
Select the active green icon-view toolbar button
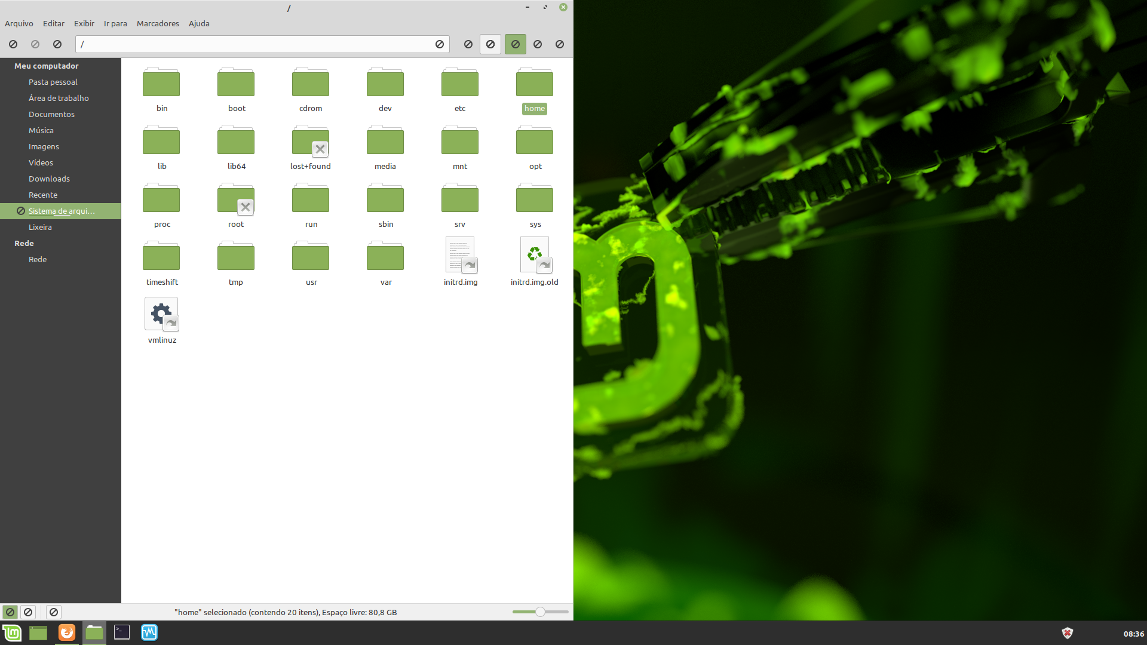pyautogui.click(x=515, y=44)
